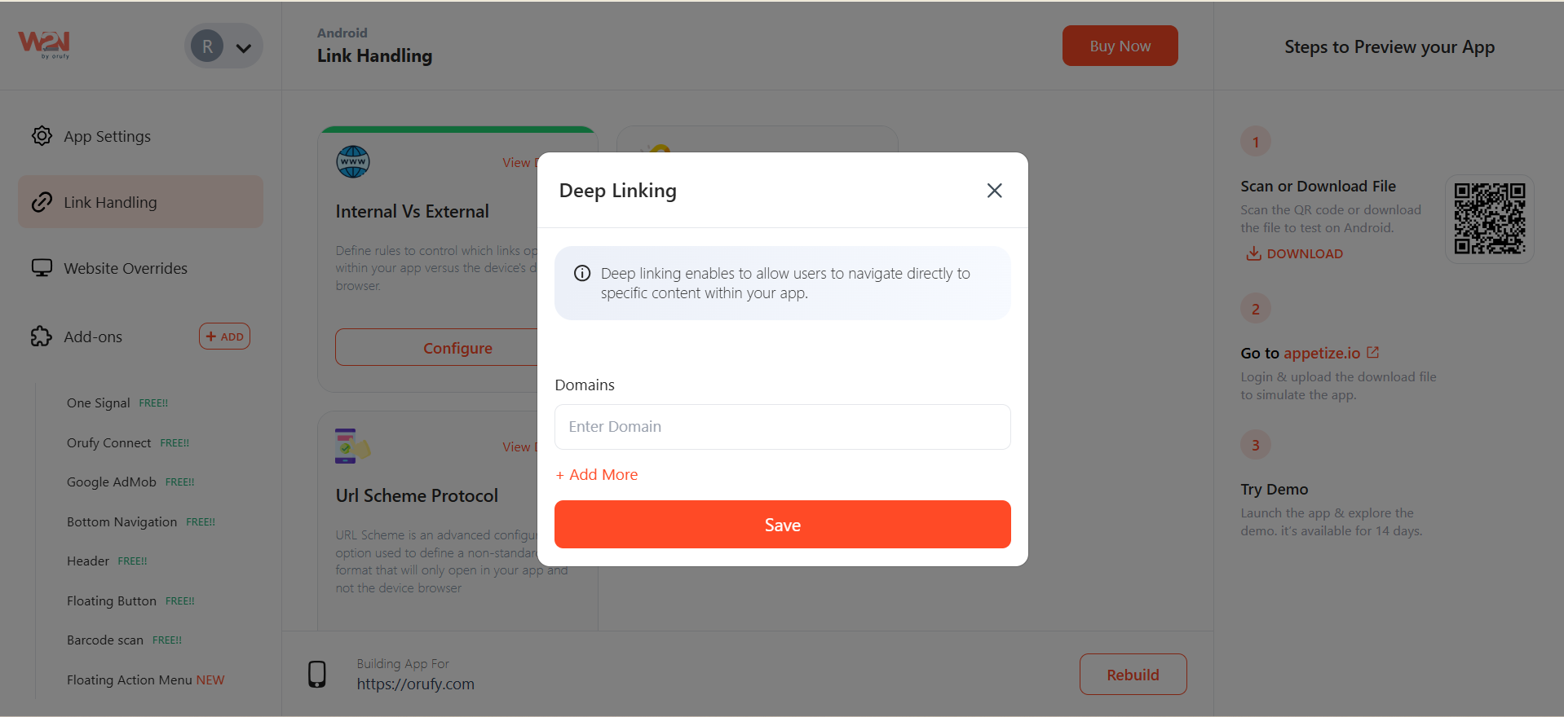This screenshot has width=1564, height=717.
Task: Expand Add More to add another domain
Action: pyautogui.click(x=596, y=474)
